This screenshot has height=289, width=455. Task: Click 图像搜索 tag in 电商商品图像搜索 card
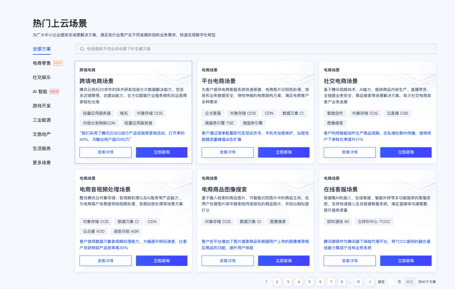pyautogui.click(x=278, y=221)
